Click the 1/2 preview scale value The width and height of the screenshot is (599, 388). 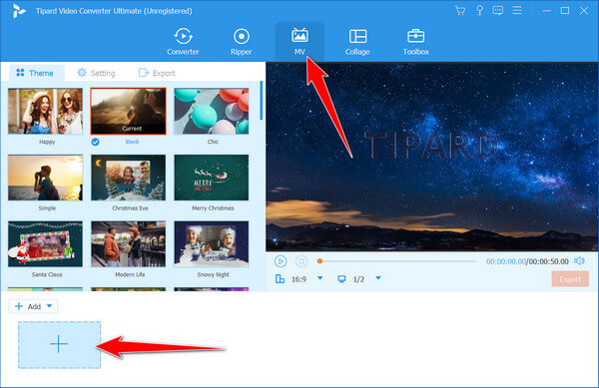[358, 279]
